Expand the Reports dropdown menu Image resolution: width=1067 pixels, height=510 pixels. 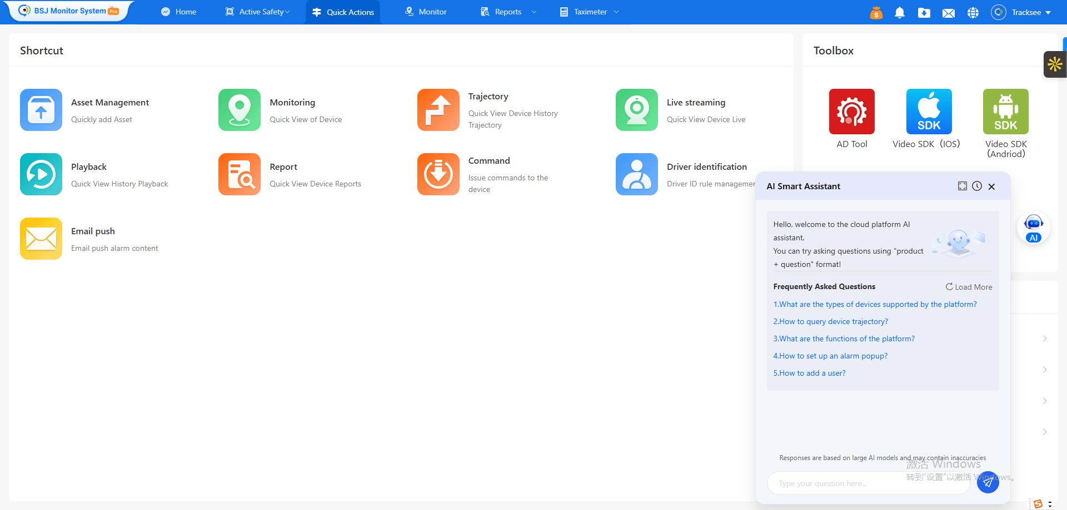click(x=508, y=12)
